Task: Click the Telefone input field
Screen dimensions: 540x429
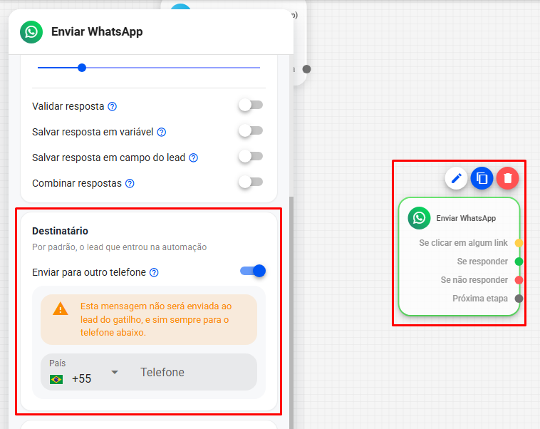Action: (x=194, y=372)
